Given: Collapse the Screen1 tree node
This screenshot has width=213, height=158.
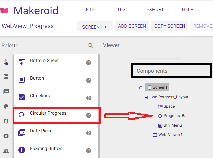Looking at the screenshot, I should pos(141,88).
